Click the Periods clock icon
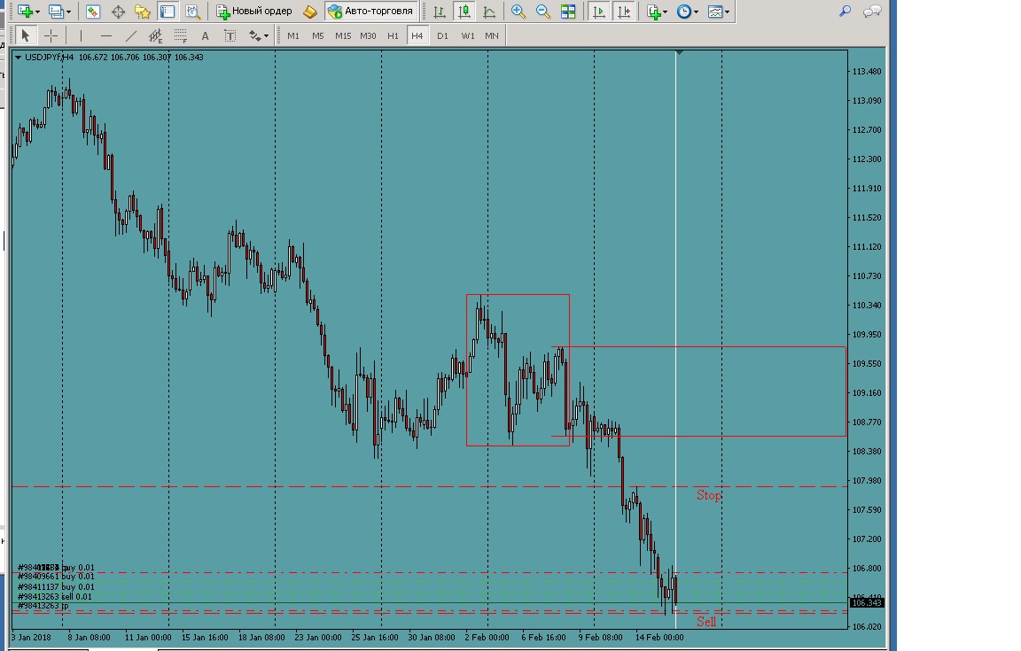The image size is (1021, 651). [x=683, y=11]
